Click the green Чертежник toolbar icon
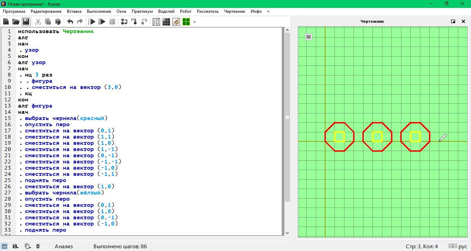 click(186, 22)
